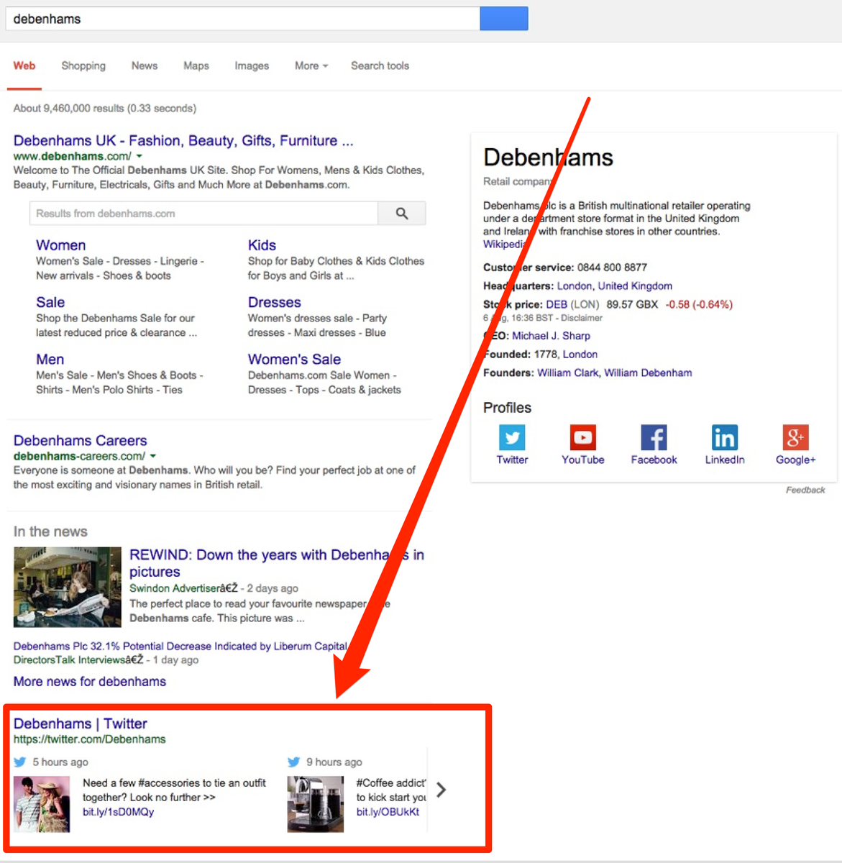Open Debenhams' LinkedIn profile icon
Image resolution: width=842 pixels, height=863 pixels.
point(724,439)
